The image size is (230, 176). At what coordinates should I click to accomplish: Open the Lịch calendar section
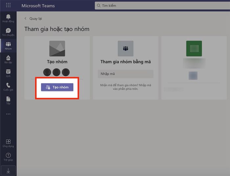coord(8,73)
